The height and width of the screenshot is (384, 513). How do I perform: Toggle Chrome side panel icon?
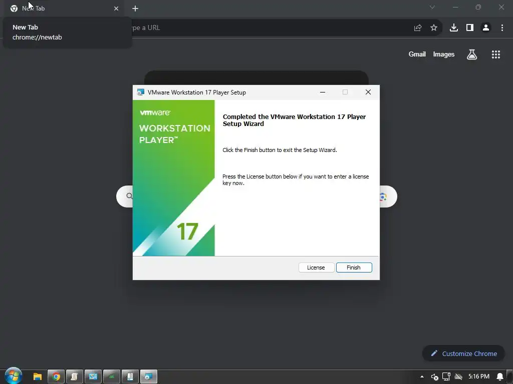pyautogui.click(x=470, y=28)
